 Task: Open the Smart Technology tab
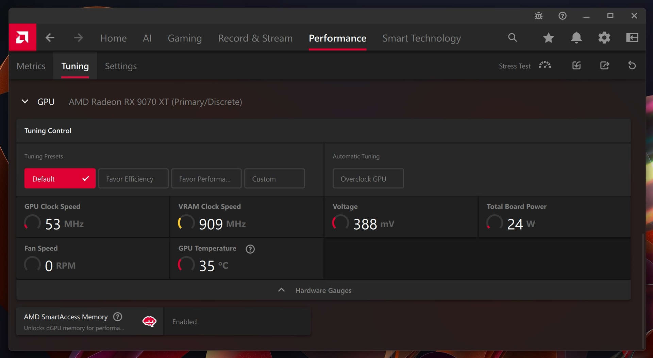click(x=421, y=38)
